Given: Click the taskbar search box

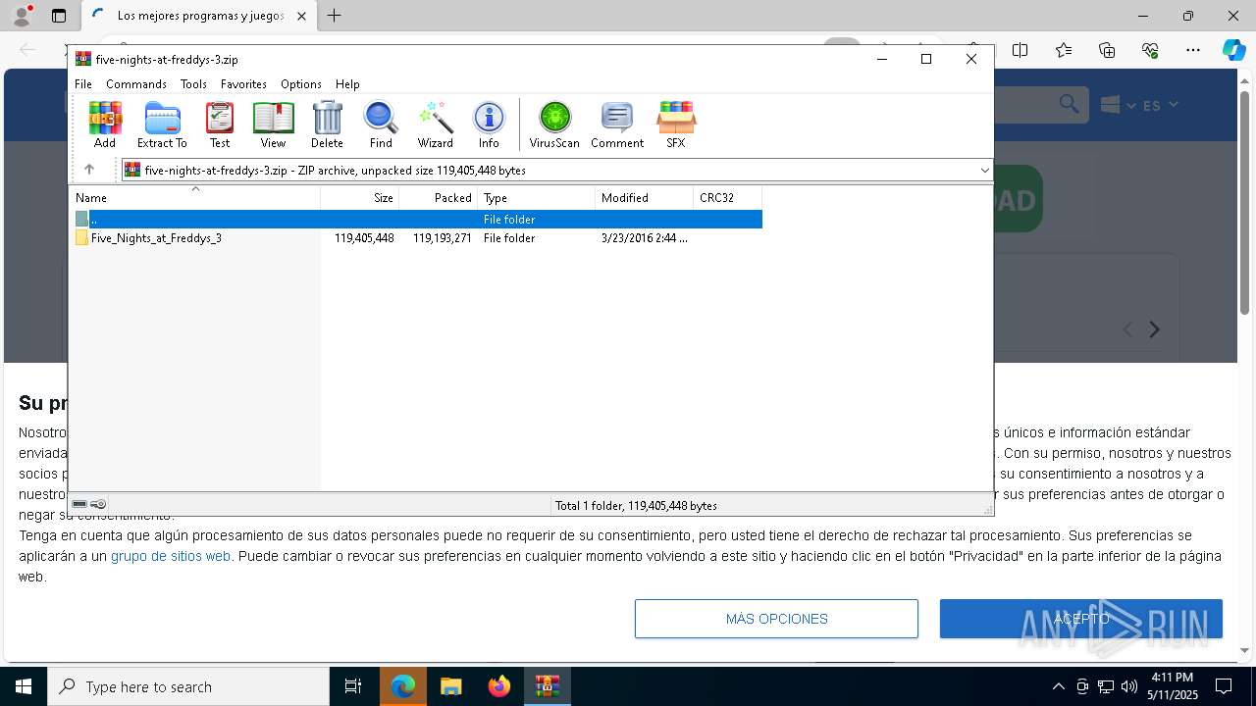Looking at the screenshot, I should click(188, 686).
